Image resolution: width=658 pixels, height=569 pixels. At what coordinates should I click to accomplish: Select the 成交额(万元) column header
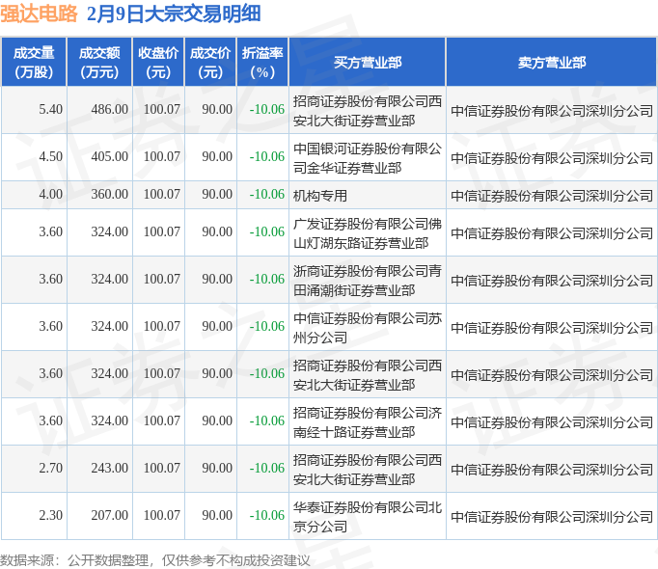click(x=98, y=63)
